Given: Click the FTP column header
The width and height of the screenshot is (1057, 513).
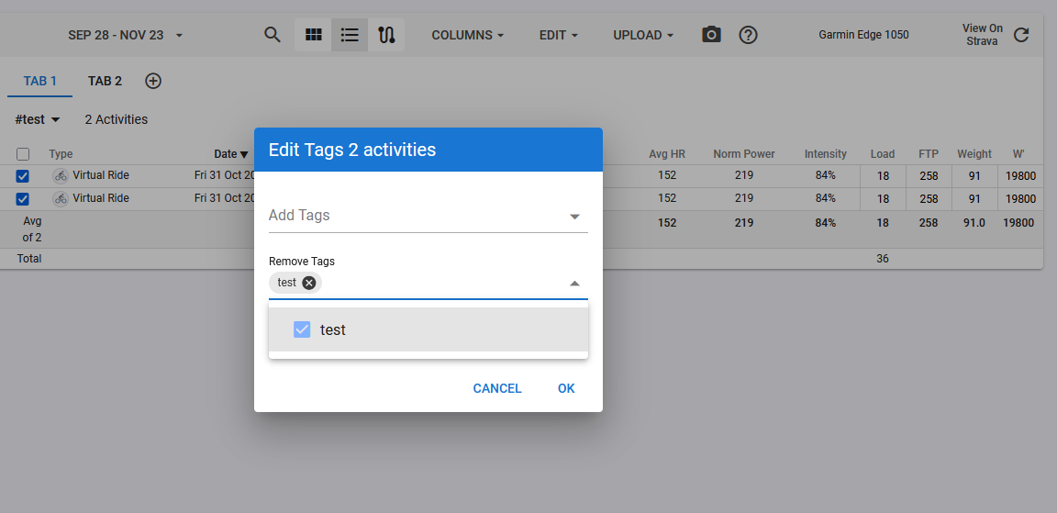Looking at the screenshot, I should 929,153.
